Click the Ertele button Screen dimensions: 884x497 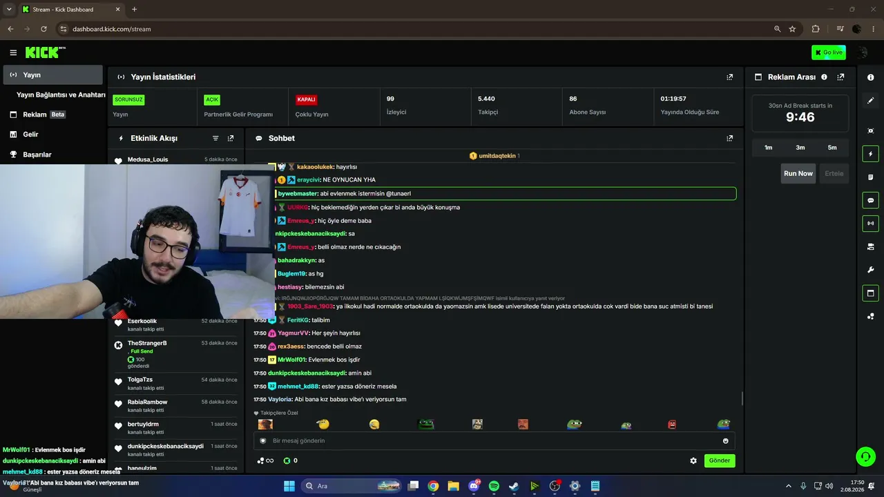(834, 173)
